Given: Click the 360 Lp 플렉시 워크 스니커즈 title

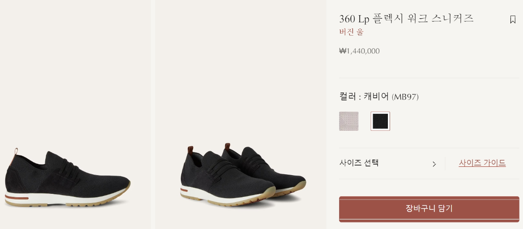Looking at the screenshot, I should [406, 19].
